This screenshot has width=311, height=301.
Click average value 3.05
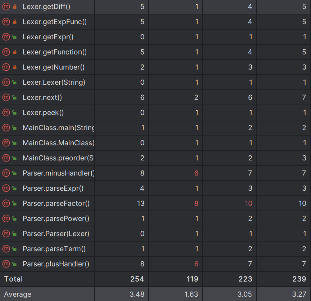pos(245,294)
